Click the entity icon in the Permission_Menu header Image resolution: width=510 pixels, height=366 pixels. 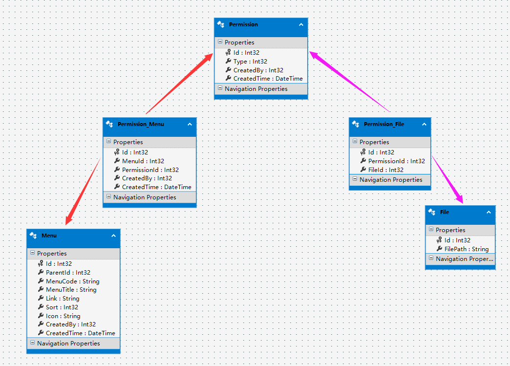point(109,124)
